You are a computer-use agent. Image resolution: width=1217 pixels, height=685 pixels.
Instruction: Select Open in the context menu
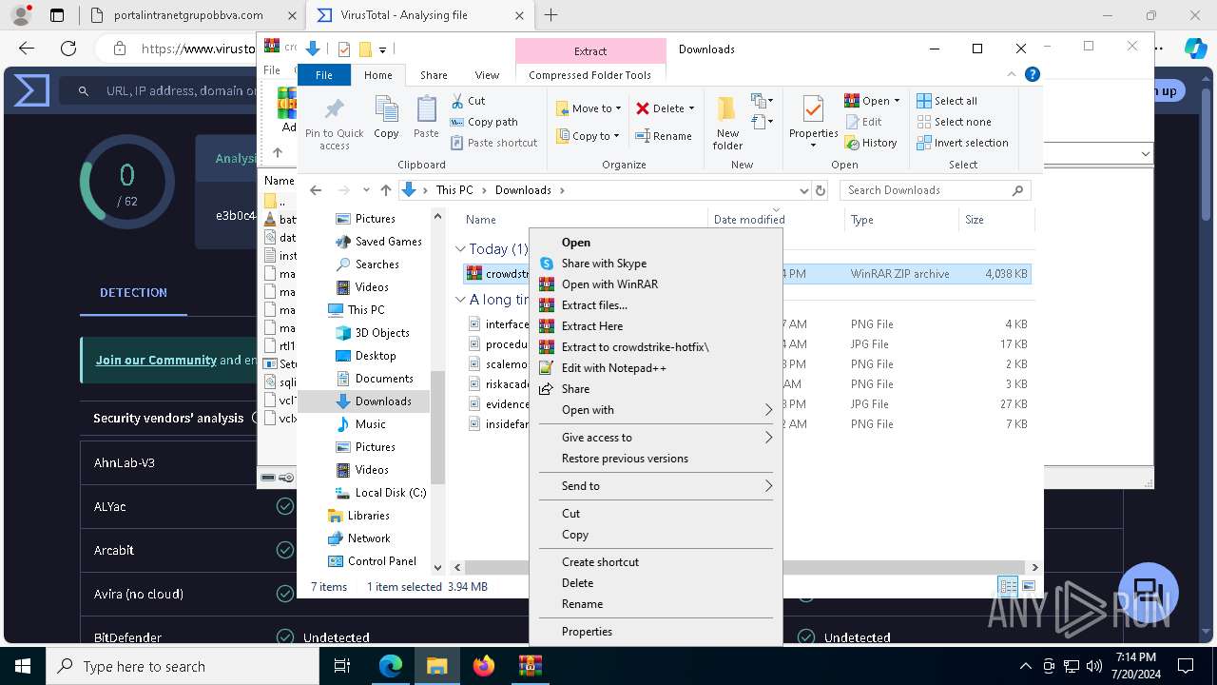[576, 243]
